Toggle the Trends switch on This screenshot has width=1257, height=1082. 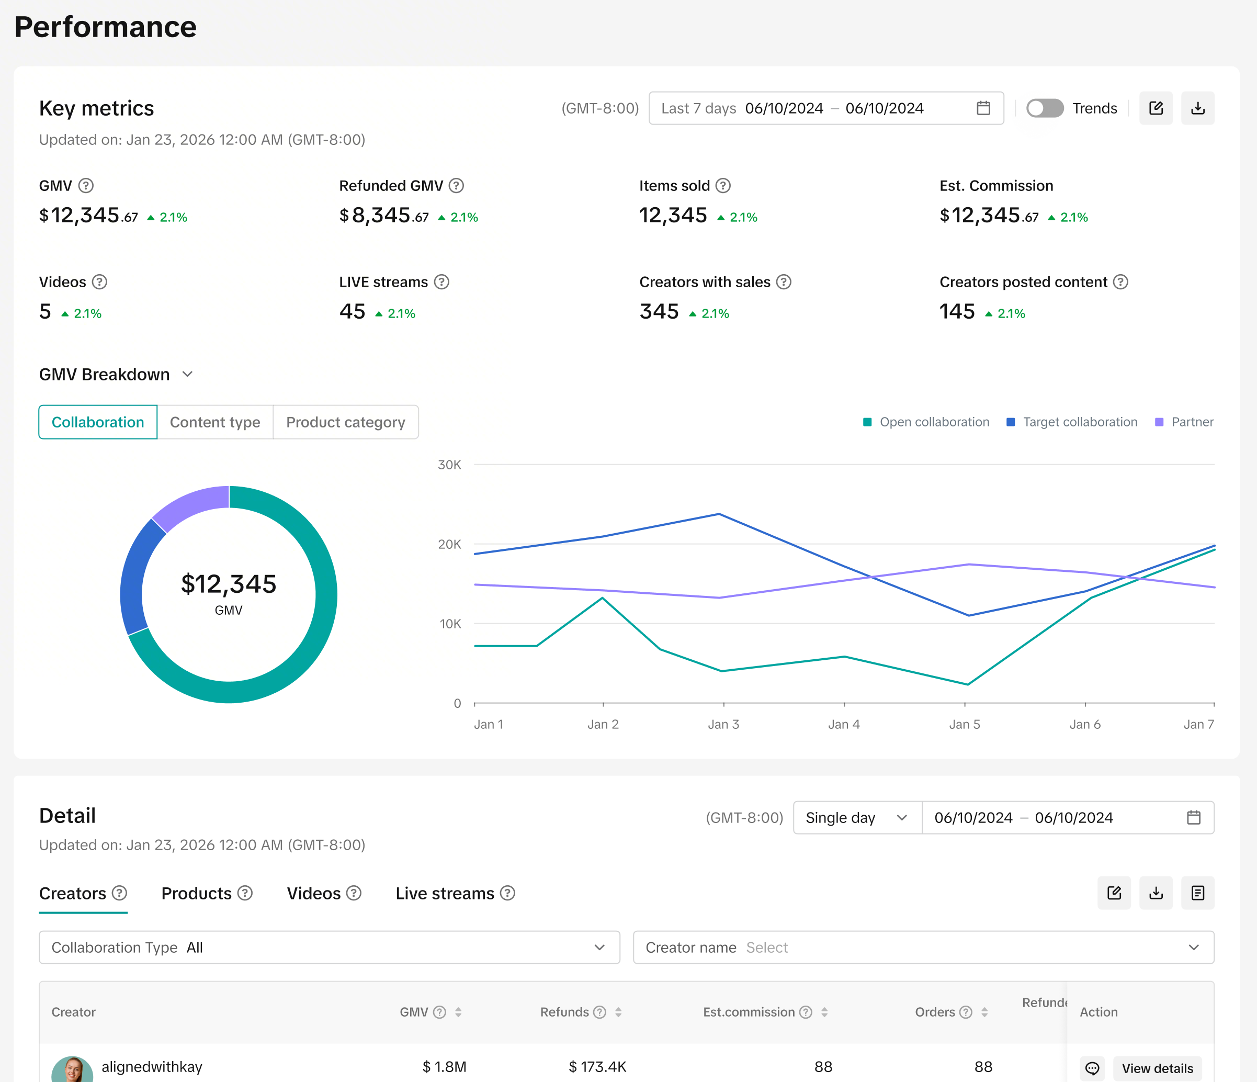click(1045, 108)
